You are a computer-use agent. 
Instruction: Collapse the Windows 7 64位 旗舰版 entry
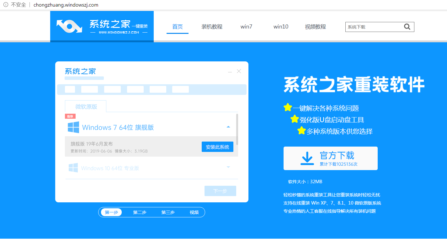(x=228, y=127)
